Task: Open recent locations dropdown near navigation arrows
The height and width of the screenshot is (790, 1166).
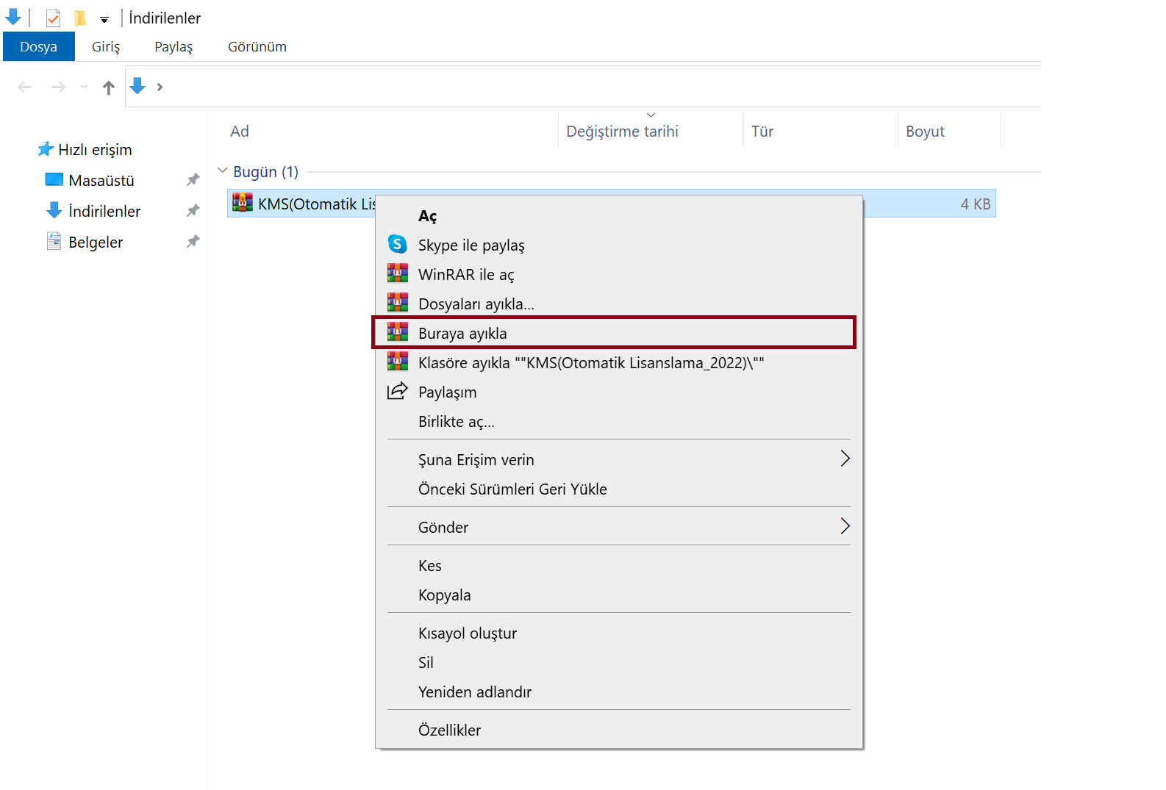Action: pos(85,87)
